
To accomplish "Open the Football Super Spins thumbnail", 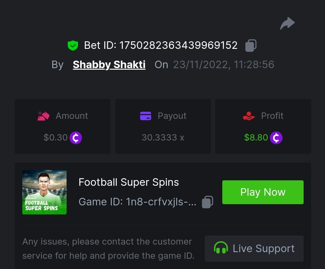I will coord(44,192).
